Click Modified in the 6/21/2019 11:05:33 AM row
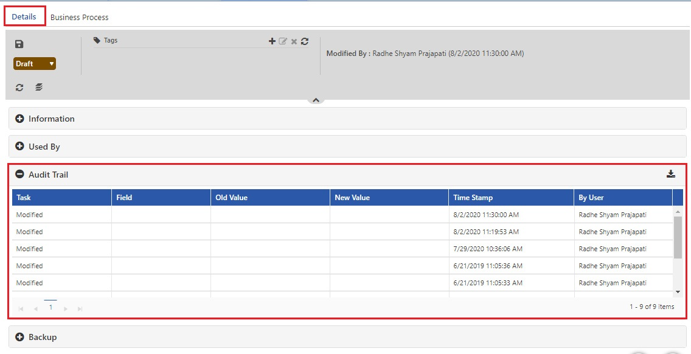 [30, 283]
